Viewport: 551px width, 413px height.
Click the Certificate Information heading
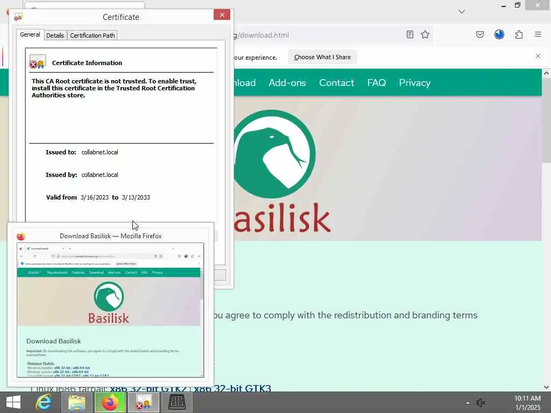click(87, 63)
